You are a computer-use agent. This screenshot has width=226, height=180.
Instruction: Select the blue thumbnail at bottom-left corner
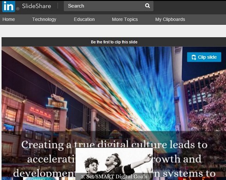7,179
